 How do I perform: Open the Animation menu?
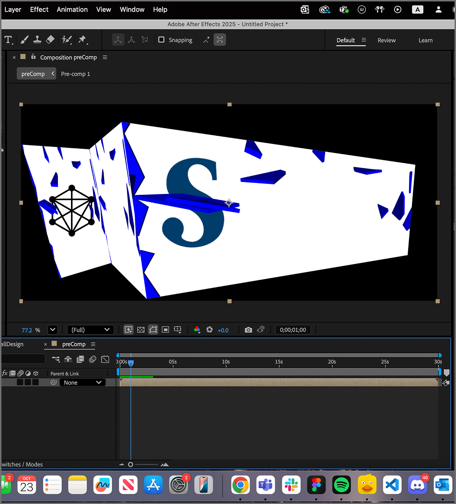tap(72, 9)
